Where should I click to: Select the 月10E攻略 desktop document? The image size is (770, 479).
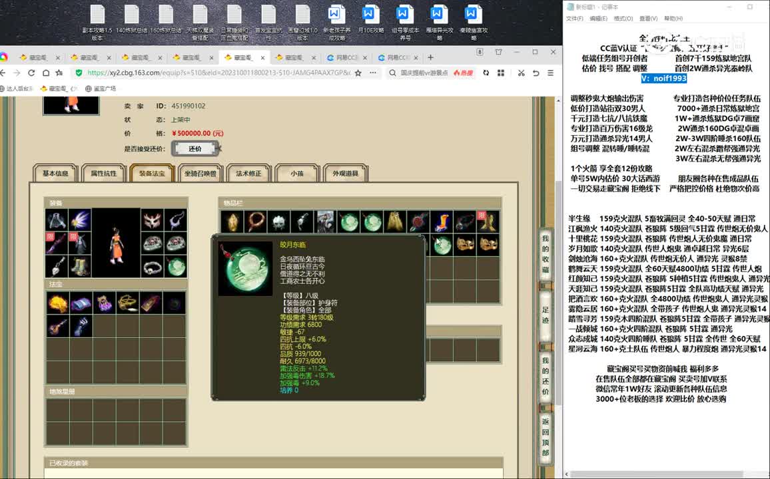[x=371, y=19]
